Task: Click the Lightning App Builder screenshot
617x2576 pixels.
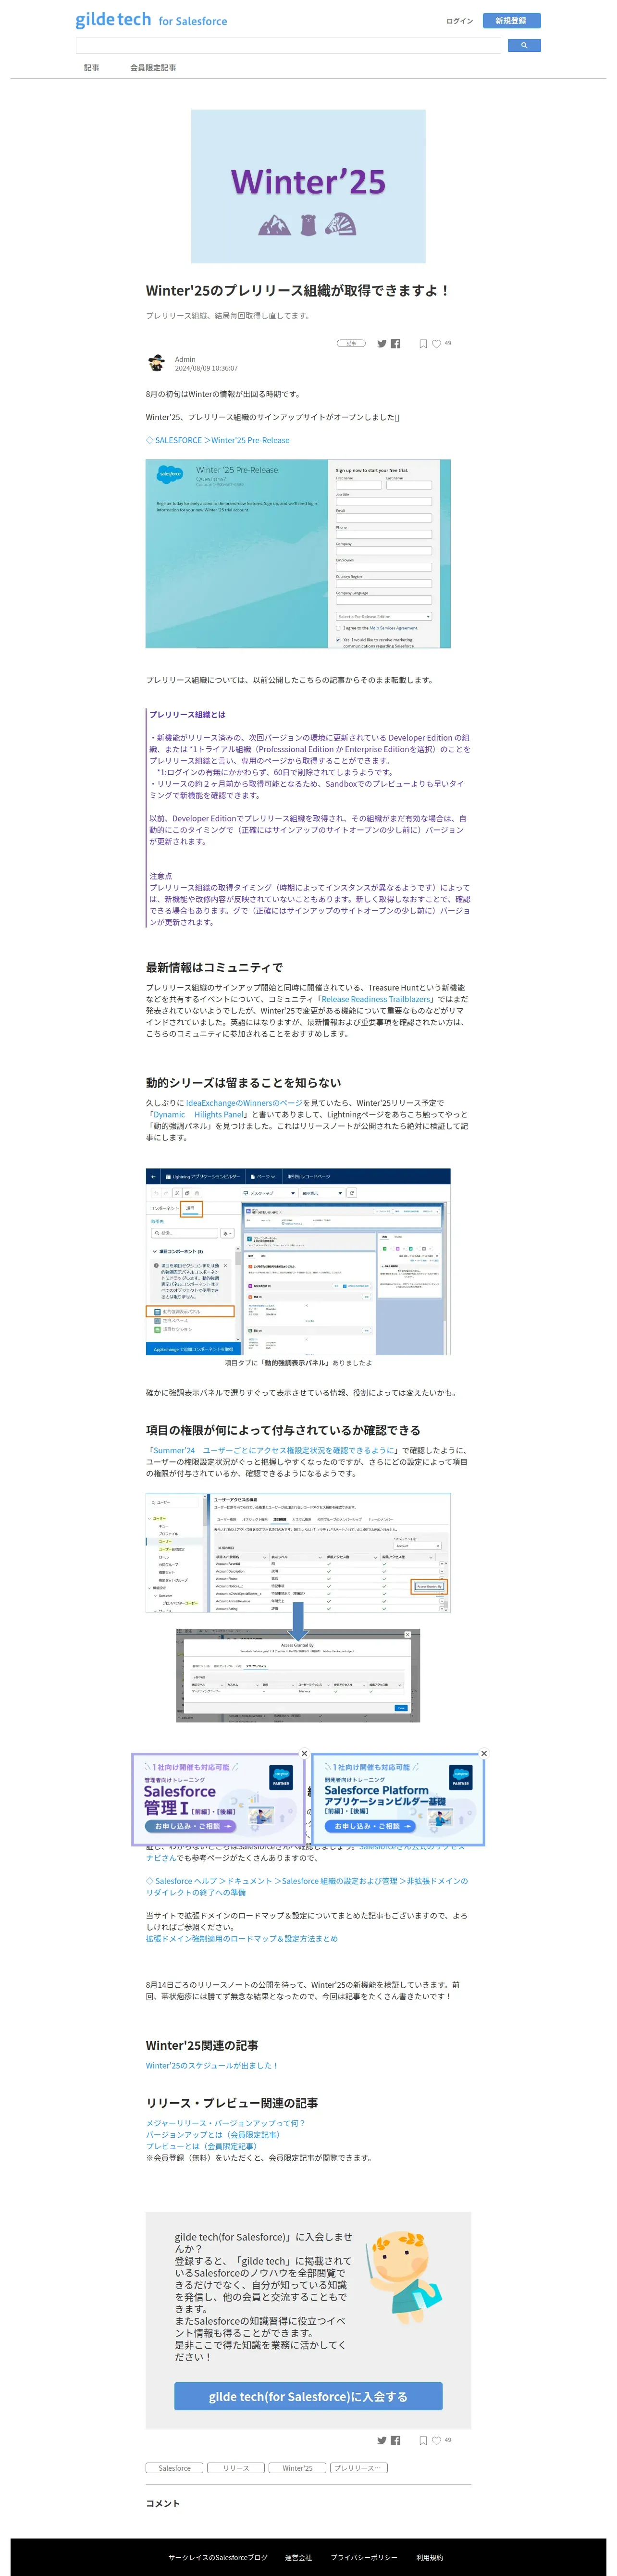Action: [x=298, y=1262]
